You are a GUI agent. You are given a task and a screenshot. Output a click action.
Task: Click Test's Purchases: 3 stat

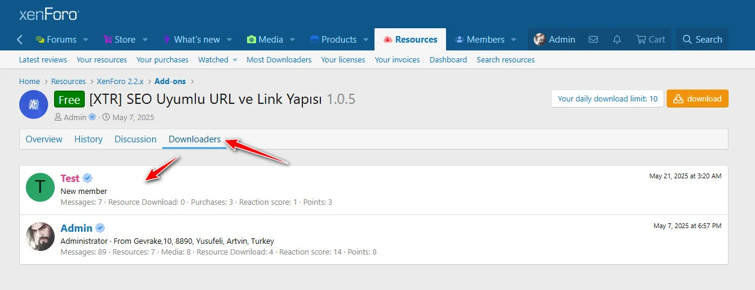coord(212,202)
